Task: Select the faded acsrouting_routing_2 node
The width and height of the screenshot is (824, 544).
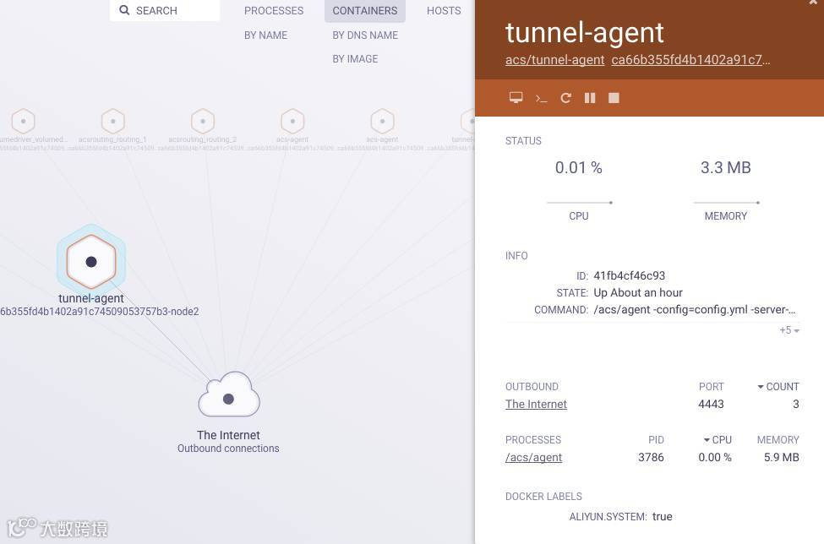Action: pos(202,122)
